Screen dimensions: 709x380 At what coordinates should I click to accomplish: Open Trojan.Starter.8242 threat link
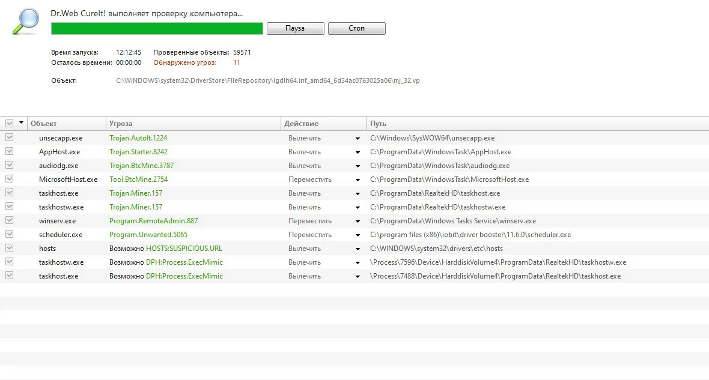pyautogui.click(x=138, y=152)
